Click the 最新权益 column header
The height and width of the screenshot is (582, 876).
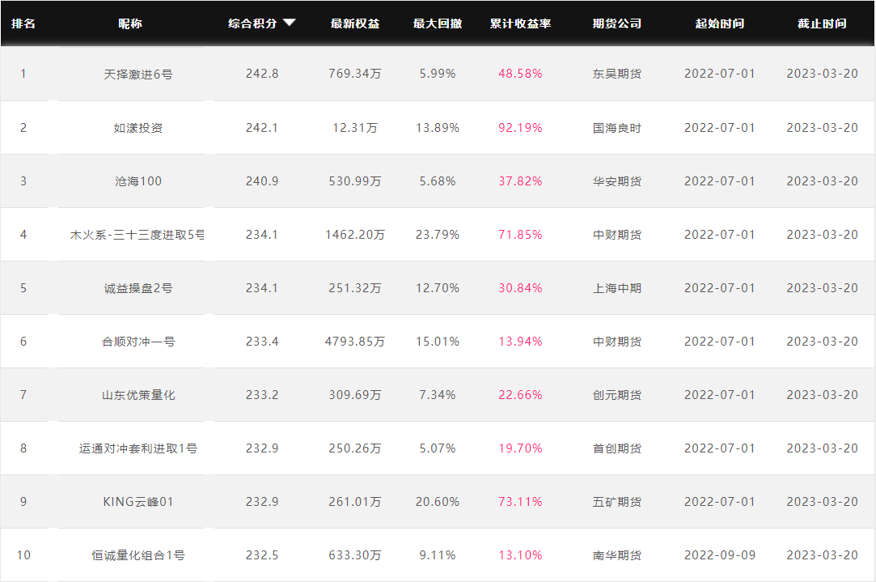[355, 23]
